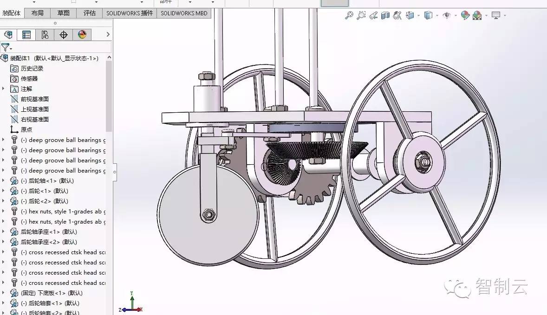The width and height of the screenshot is (547, 315).
Task: Click the View Orientation cube icon
Action: point(410,15)
